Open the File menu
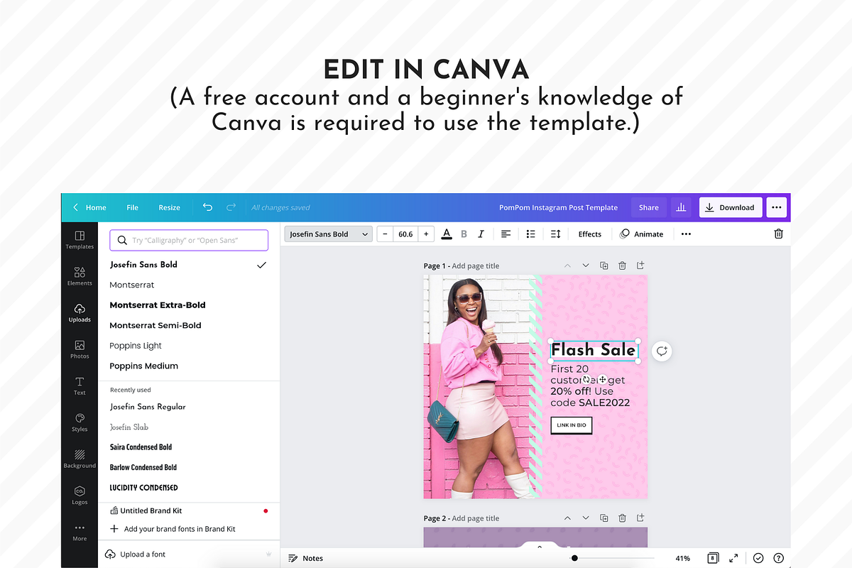 [133, 207]
